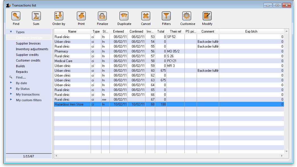Expand the By Status filter group

pos(11,88)
